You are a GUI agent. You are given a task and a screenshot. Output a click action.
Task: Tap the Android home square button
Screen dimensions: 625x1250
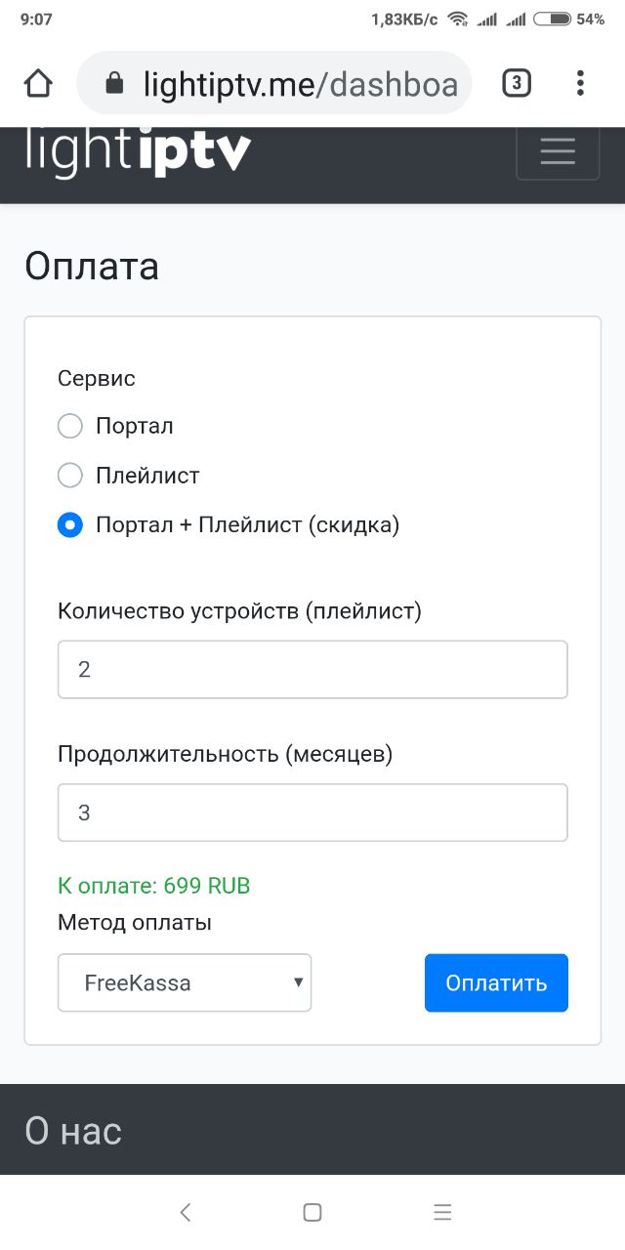pos(312,1212)
